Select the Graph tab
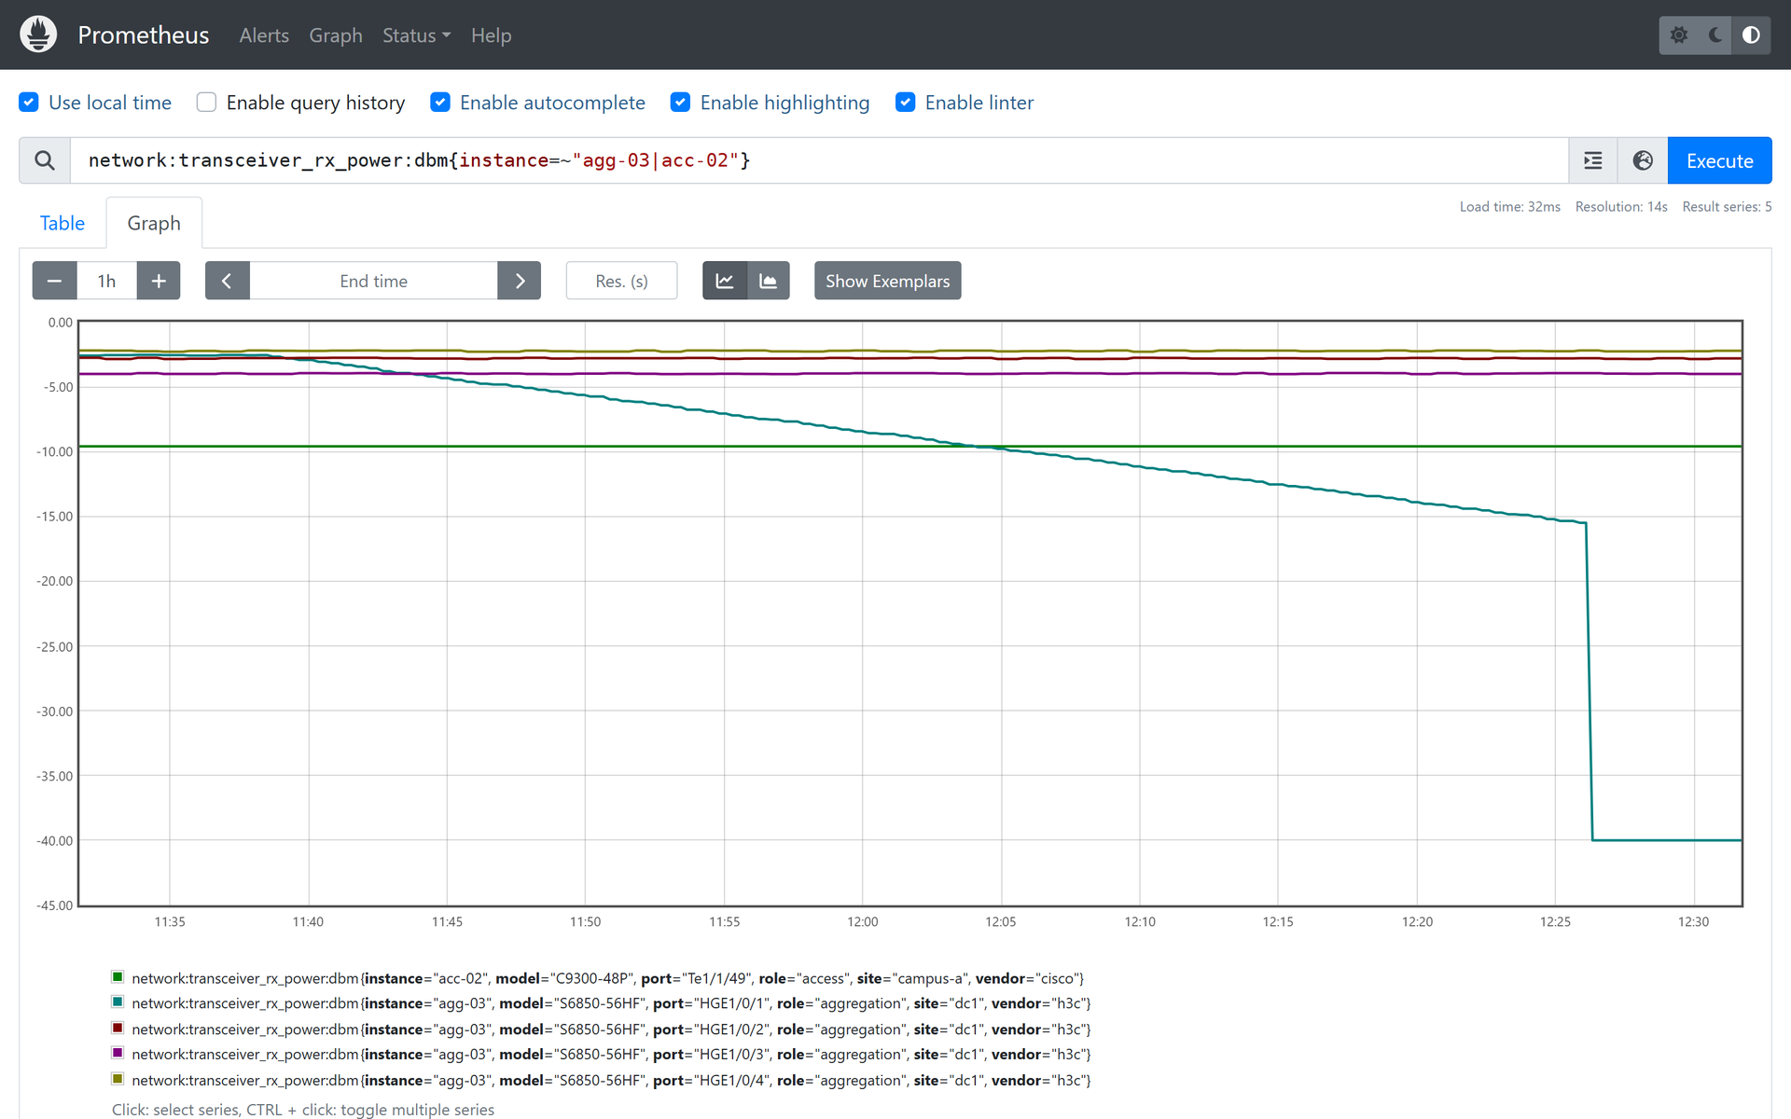The height and width of the screenshot is (1119, 1791). click(x=154, y=223)
